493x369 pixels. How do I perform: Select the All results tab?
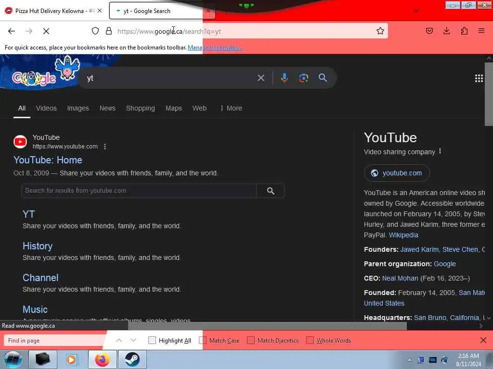22,108
